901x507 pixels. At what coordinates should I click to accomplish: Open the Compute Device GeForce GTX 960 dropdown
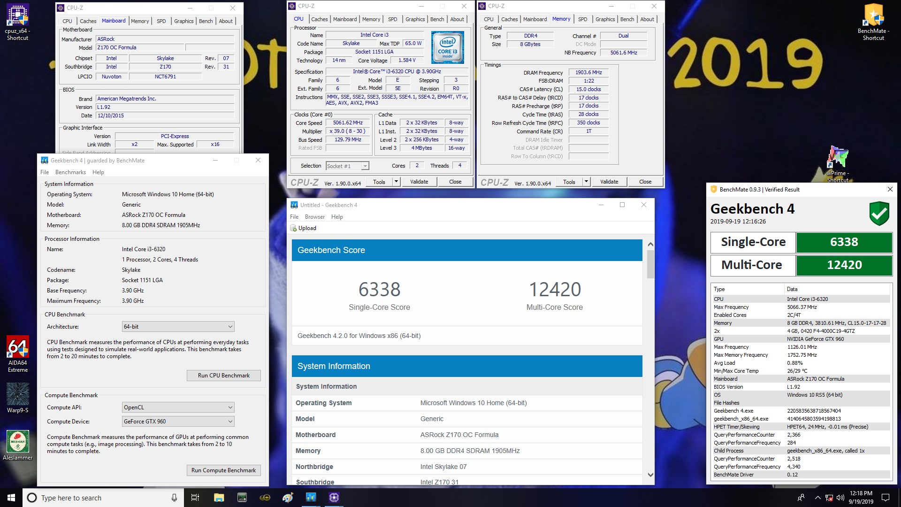point(178,422)
